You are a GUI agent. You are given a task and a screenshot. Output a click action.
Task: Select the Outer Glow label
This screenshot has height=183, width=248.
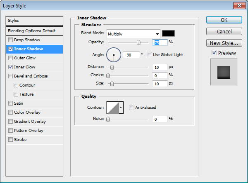25,58
